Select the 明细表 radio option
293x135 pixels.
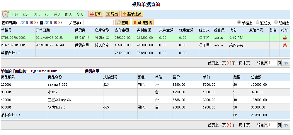pyautogui.click(x=276, y=22)
